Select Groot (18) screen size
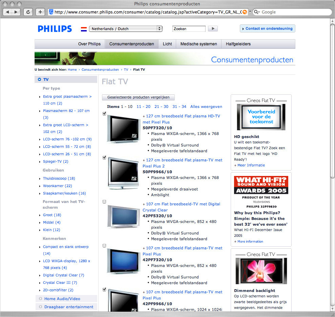Viewport: 335px width, 317px height. [52, 215]
